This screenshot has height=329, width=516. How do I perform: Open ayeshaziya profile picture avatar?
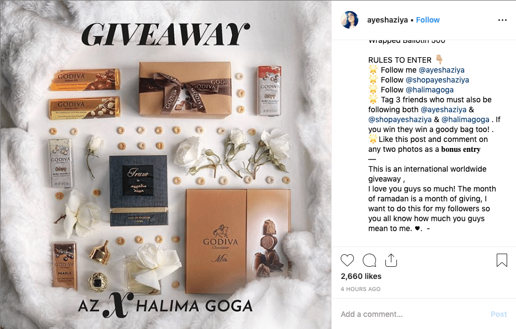click(x=350, y=20)
